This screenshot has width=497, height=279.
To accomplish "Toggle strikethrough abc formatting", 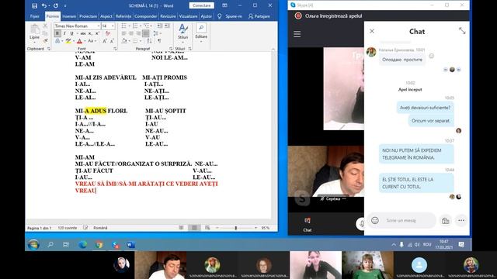I will tap(83, 33).
